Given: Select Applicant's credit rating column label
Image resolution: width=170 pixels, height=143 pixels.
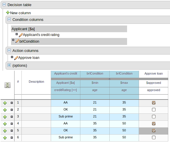Looking at the screenshot, I should click(x=41, y=35).
